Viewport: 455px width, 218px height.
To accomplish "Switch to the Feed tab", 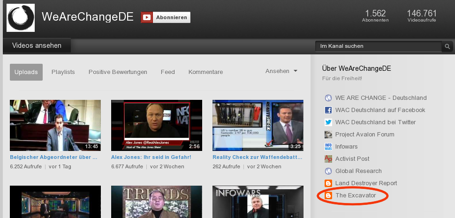I will [x=168, y=72].
